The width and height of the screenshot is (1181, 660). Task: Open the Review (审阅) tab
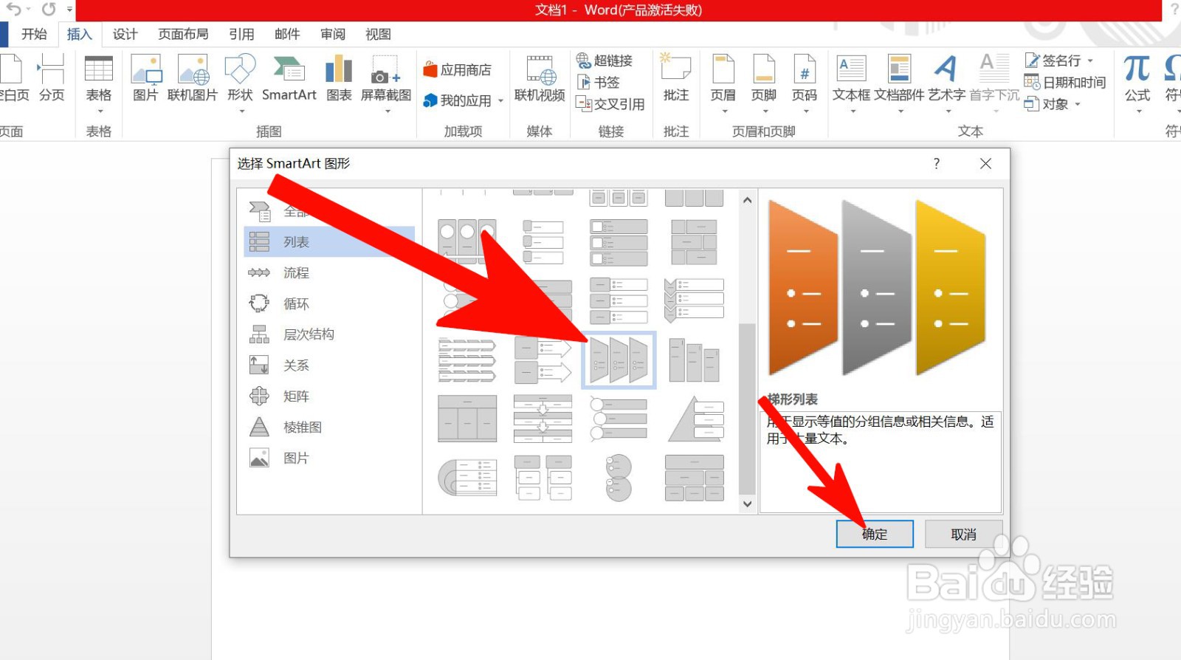coord(333,34)
